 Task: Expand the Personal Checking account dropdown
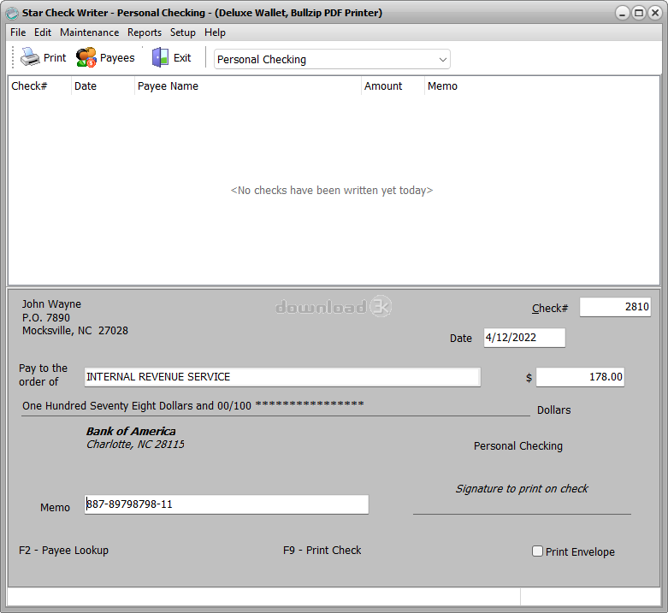(x=443, y=60)
